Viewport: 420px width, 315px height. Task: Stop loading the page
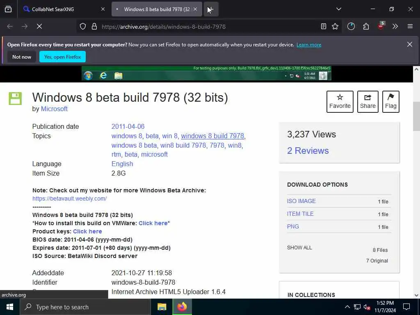pyautogui.click(x=39, y=26)
